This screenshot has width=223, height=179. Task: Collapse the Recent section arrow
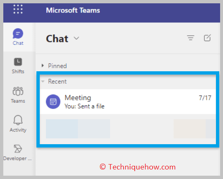point(43,82)
